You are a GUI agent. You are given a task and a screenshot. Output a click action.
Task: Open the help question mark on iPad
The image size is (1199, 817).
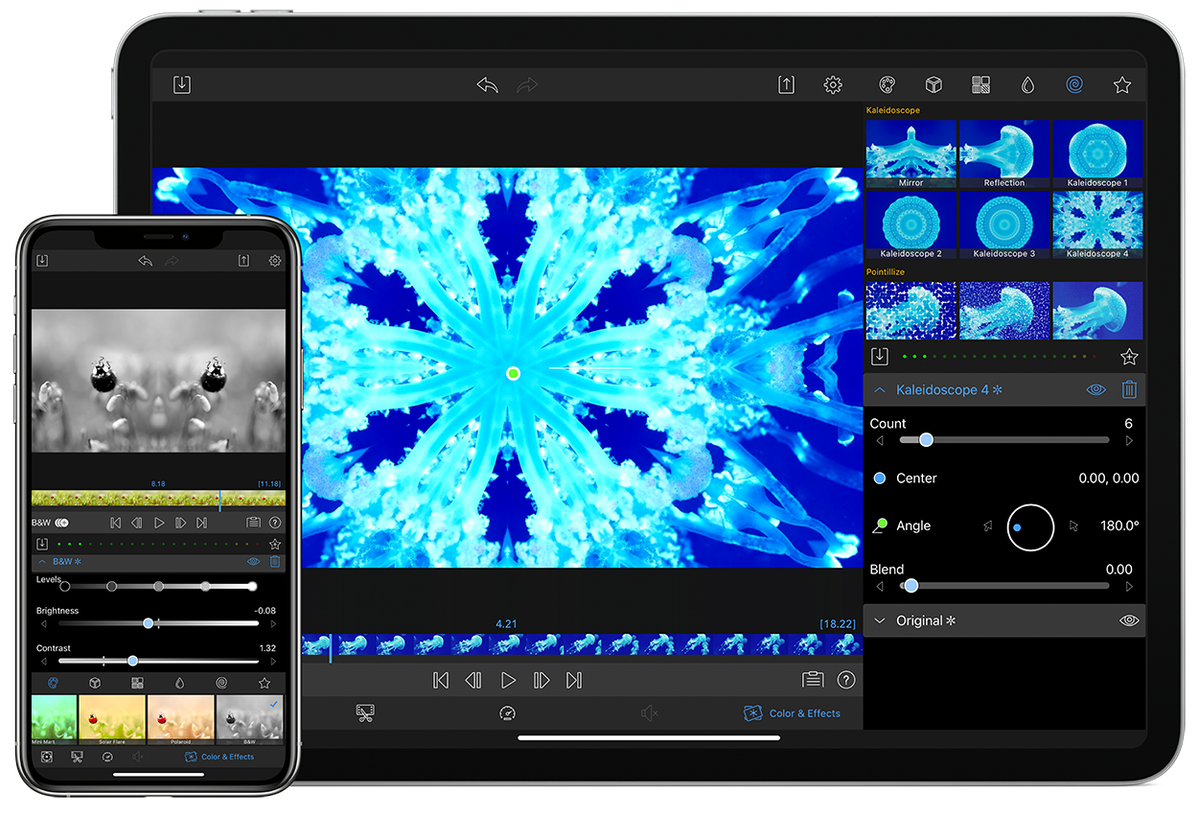click(846, 680)
